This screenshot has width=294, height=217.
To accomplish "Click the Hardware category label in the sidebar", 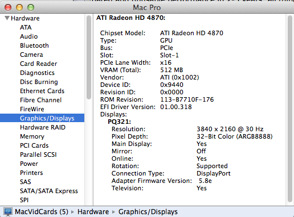I will [25, 18].
